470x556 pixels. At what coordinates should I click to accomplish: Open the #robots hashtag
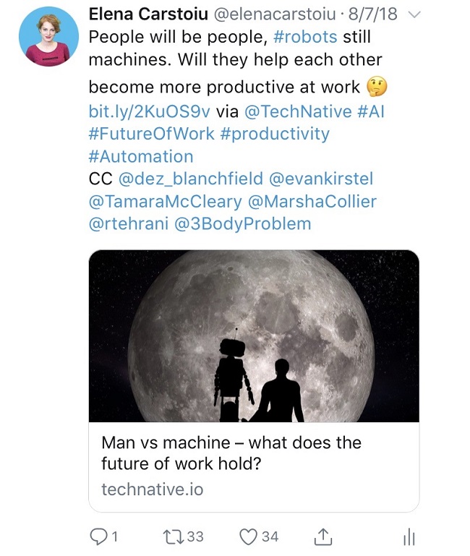coord(306,36)
